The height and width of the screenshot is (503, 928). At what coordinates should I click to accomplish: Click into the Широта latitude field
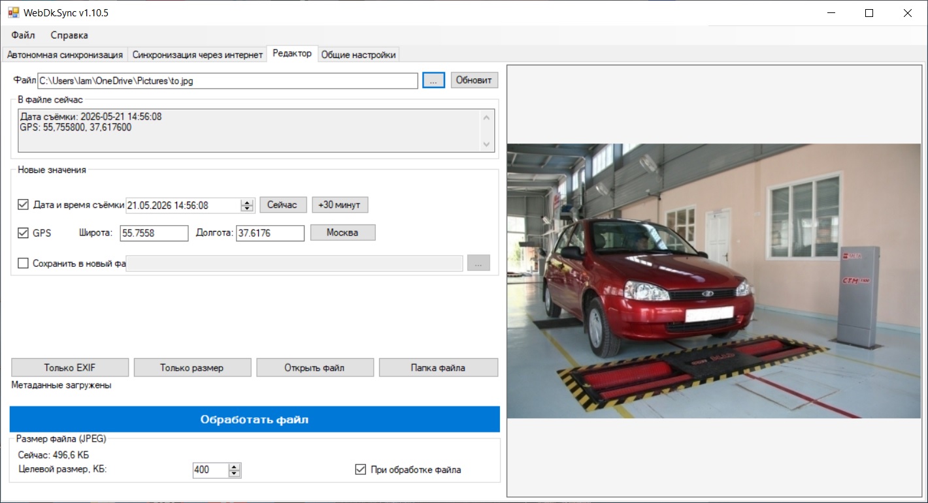(154, 233)
